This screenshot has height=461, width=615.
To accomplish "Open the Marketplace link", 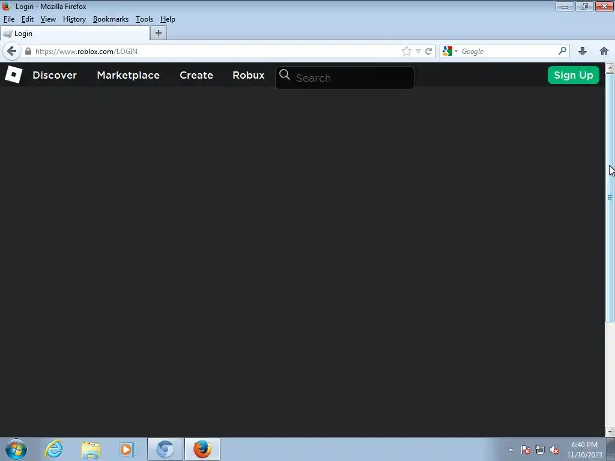I will coord(129,75).
